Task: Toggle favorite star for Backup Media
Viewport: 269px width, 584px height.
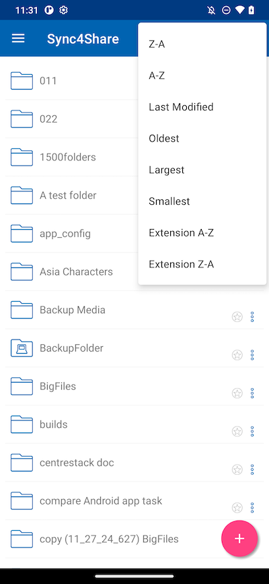Action: coord(237,317)
